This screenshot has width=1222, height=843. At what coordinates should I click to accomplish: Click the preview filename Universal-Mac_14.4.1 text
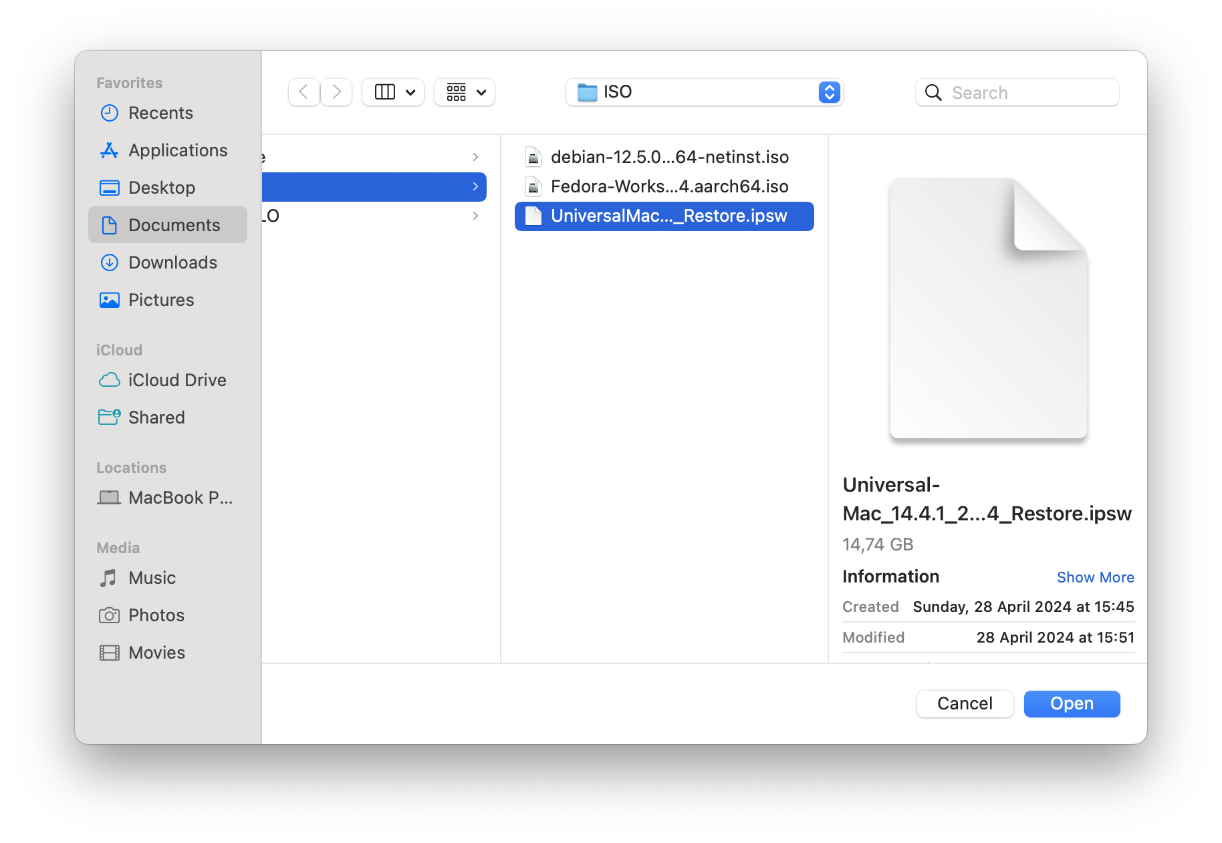point(987,499)
